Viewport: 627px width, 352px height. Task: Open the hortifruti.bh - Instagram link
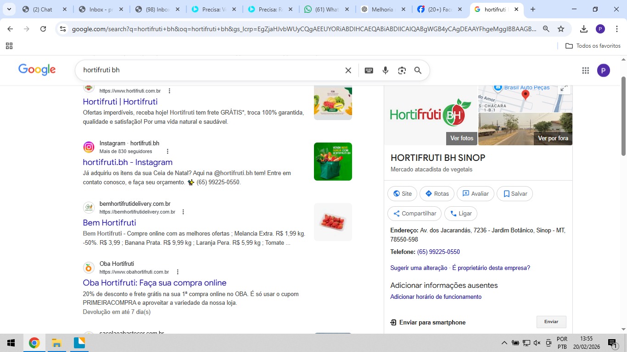128,162
